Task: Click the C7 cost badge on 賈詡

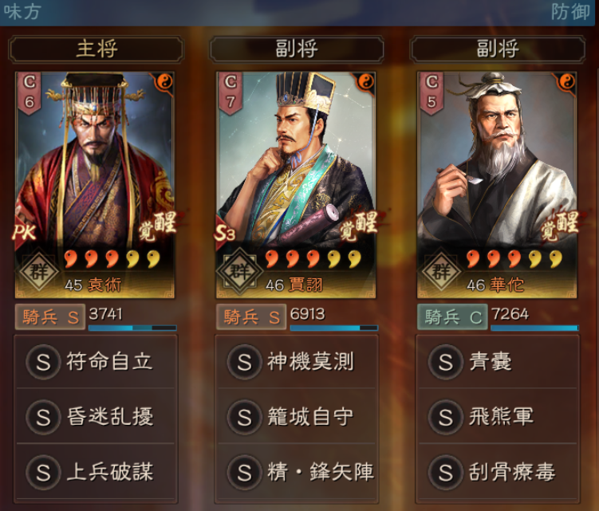Action: click(x=231, y=92)
